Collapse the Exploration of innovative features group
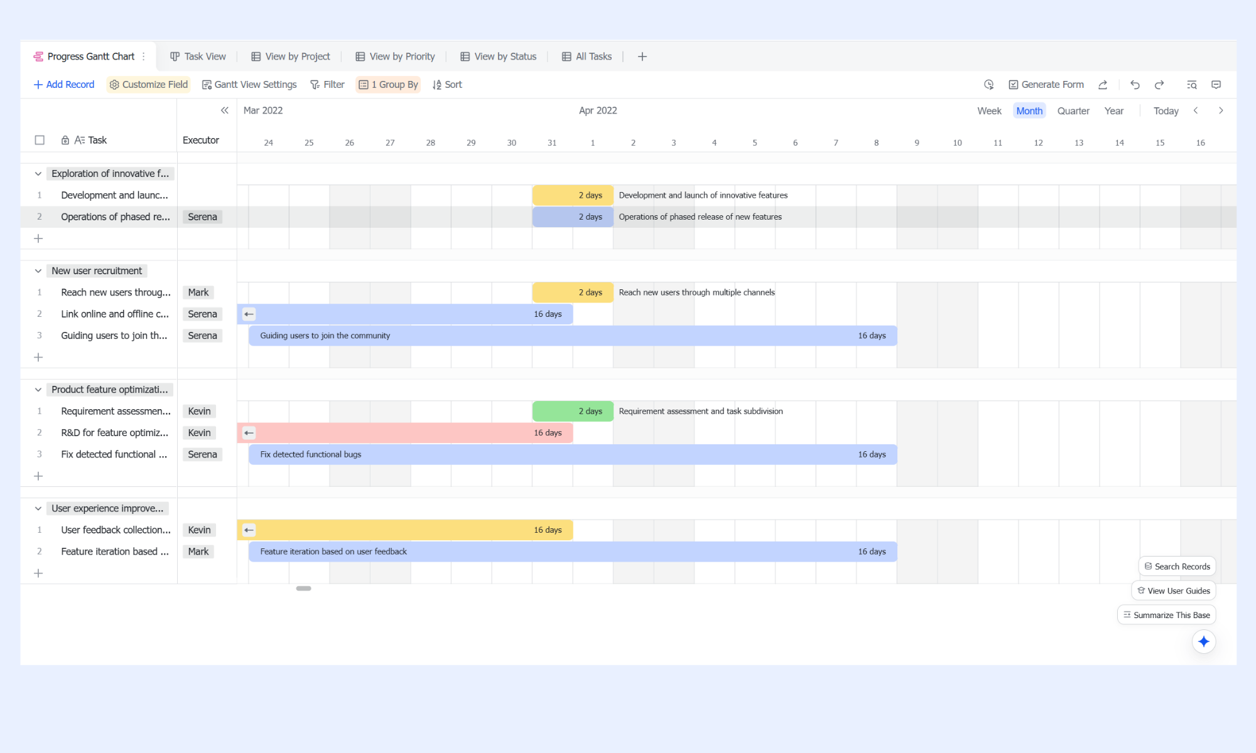 click(x=38, y=174)
